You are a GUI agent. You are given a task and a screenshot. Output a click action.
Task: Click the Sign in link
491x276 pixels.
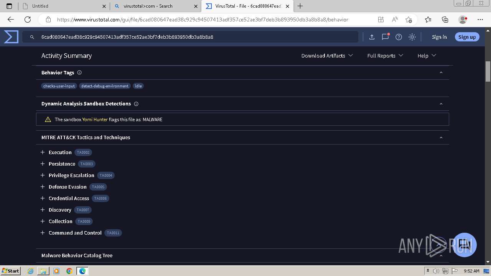point(439,37)
